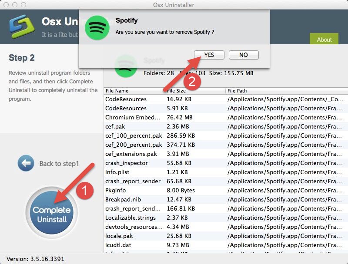Click the Folders: 28 summary text
Screen dimensions: 348x264
click(158, 73)
